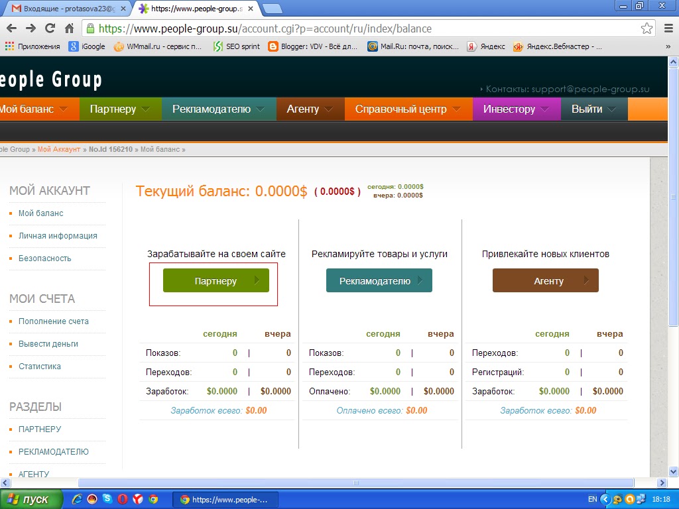The width and height of the screenshot is (679, 509).
Task: Click Оплачено всего: $0.00 text
Action: point(382,411)
